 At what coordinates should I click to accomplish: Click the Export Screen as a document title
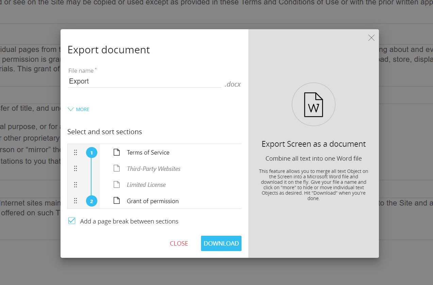tap(314, 144)
